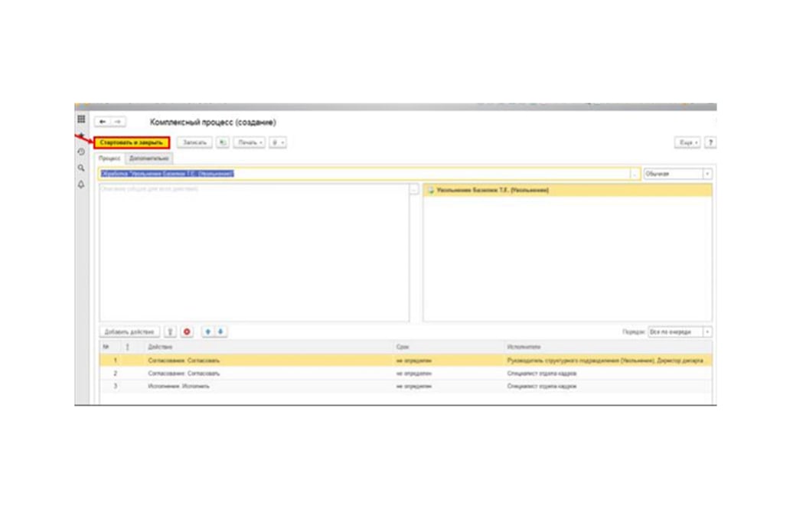Open attachments via the paperclip dropdown icon
Screen dimensions: 793x509
[x=278, y=142]
